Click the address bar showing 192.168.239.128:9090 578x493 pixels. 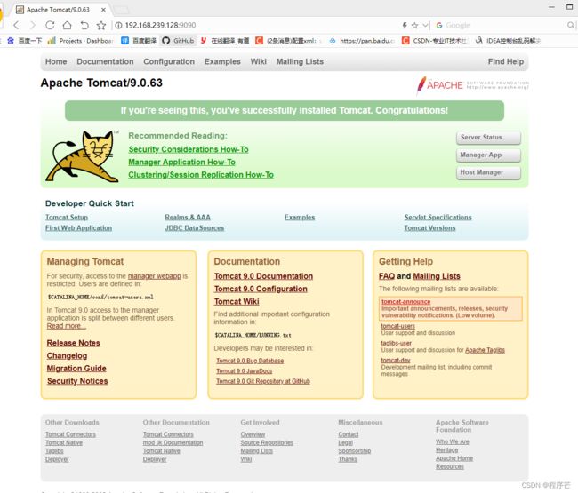(x=160, y=25)
